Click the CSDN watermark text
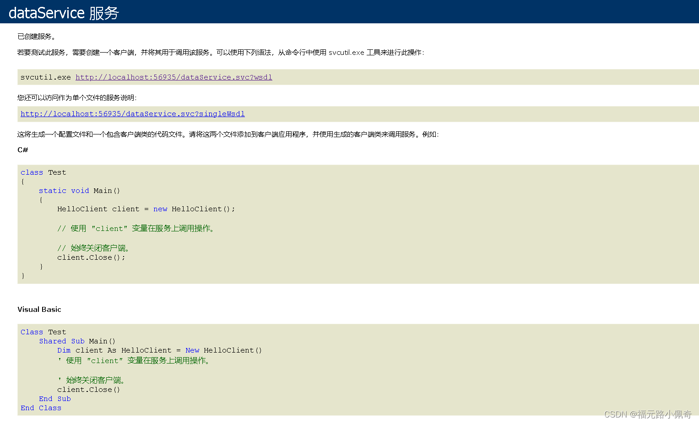Image resolution: width=699 pixels, height=423 pixels. (647, 414)
